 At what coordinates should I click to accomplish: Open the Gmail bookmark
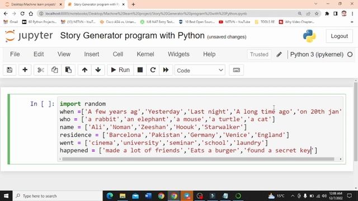coord(11,22)
